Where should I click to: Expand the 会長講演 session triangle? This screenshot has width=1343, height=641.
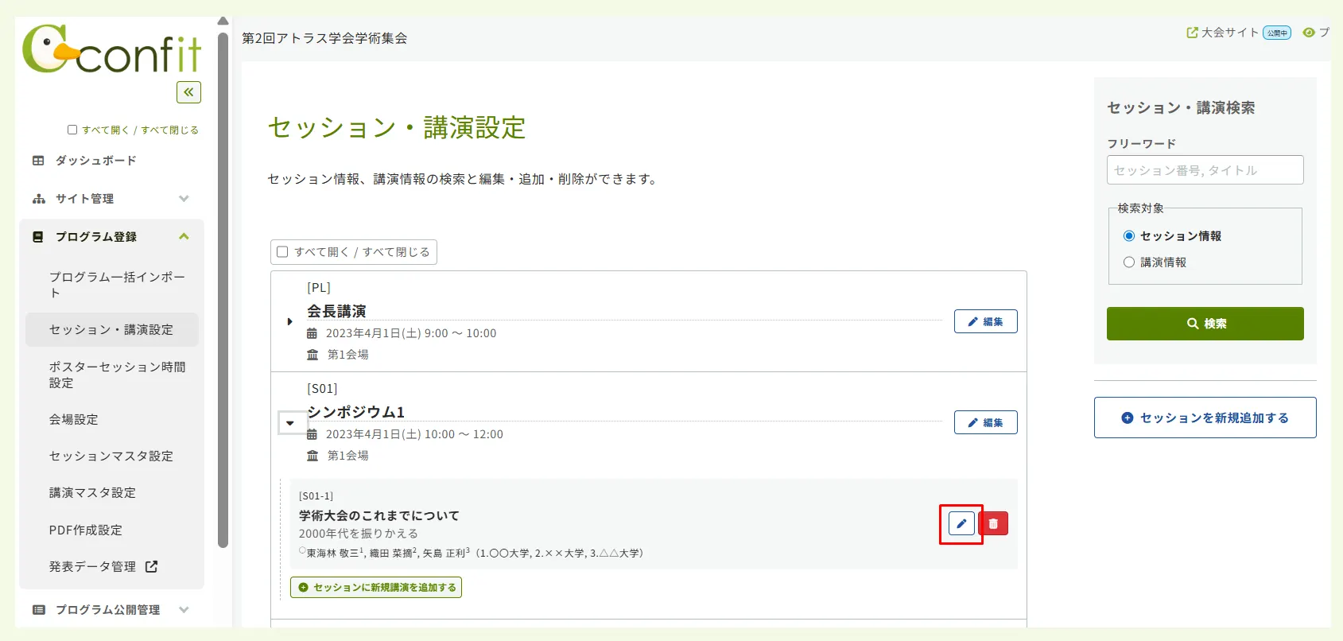(289, 321)
